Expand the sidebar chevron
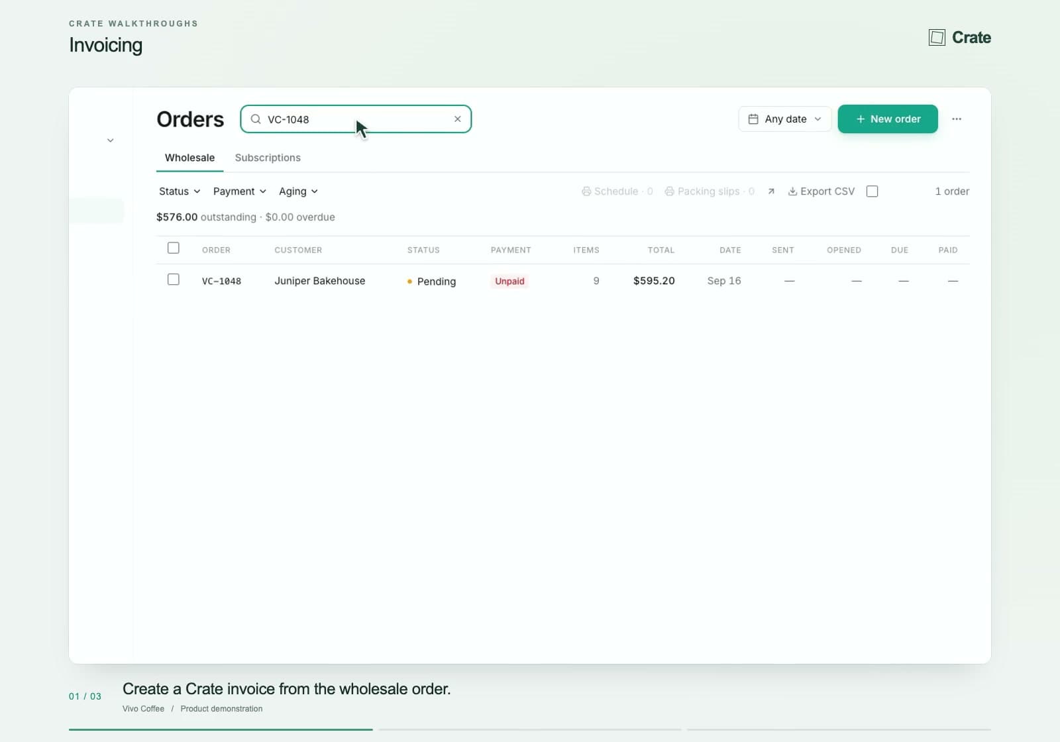1060x742 pixels. click(x=111, y=140)
